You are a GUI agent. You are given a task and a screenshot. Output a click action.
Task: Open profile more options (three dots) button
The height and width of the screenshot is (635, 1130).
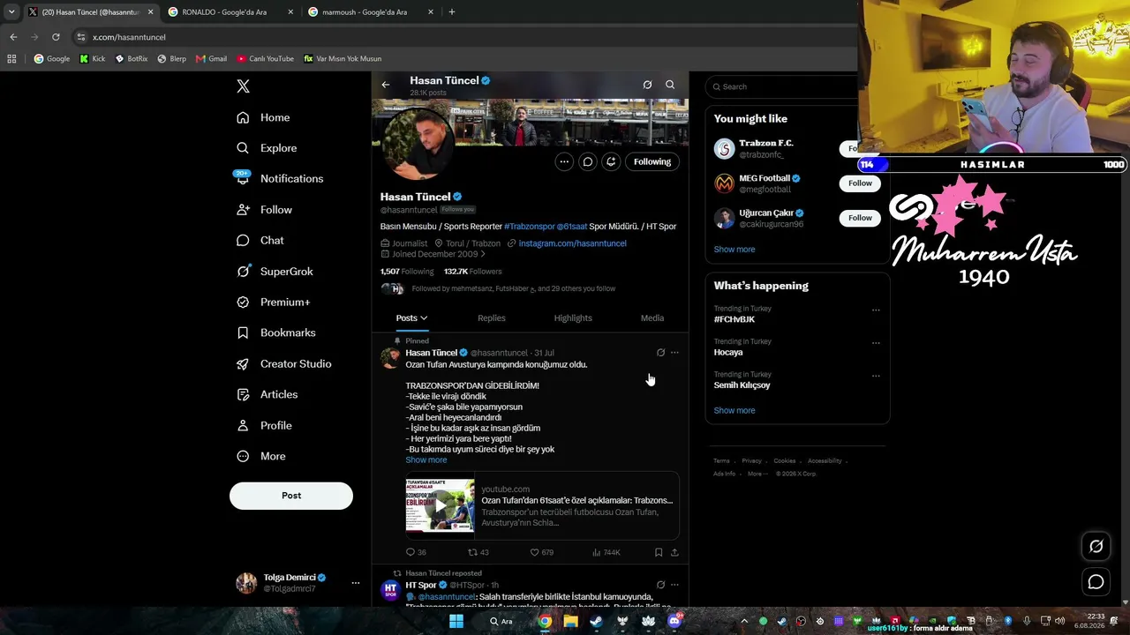(564, 161)
